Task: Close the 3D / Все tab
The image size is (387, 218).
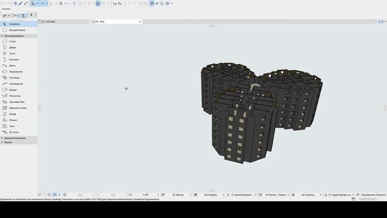Action: (140, 22)
